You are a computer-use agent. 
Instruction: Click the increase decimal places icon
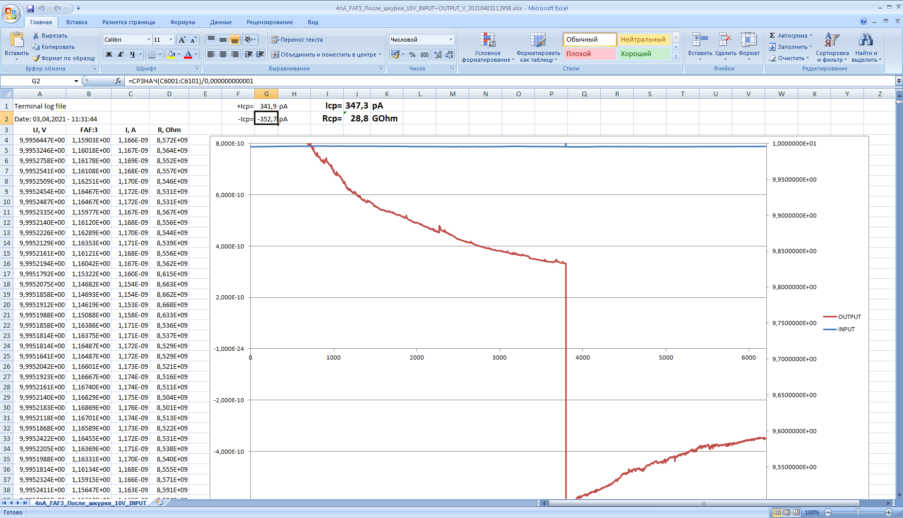438,55
